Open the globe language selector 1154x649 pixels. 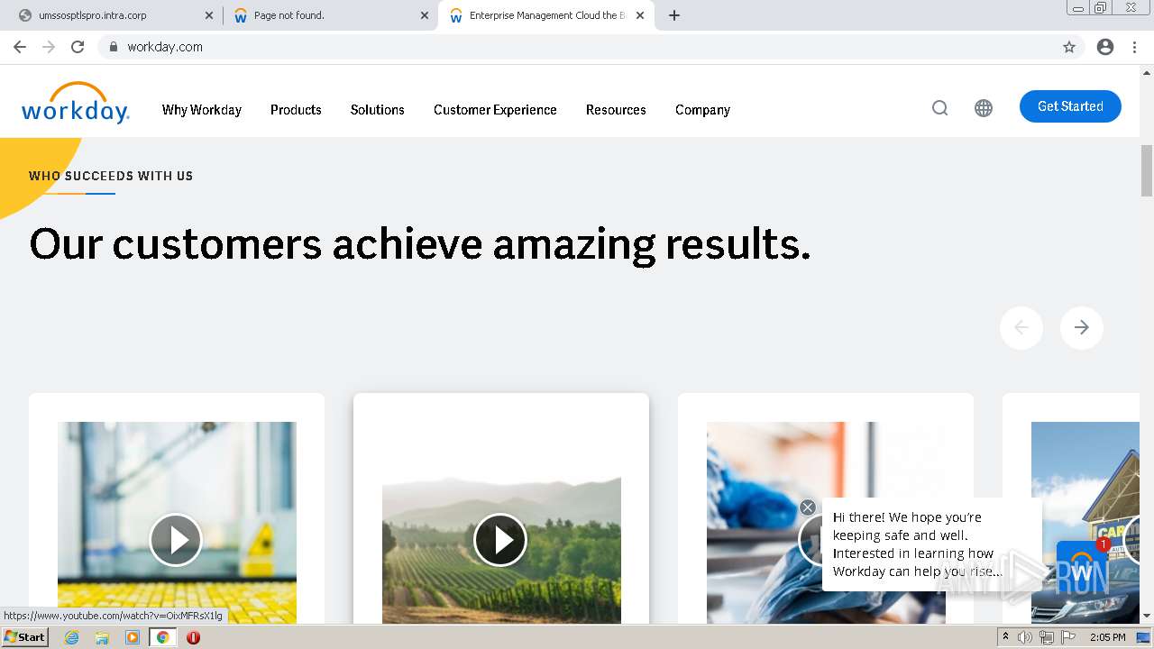pos(984,108)
